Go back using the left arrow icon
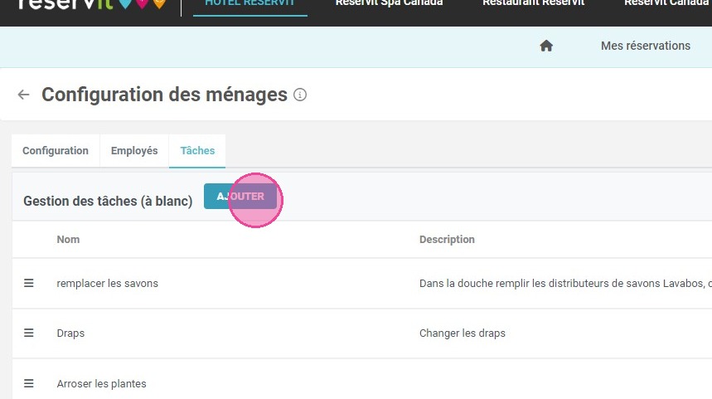The width and height of the screenshot is (712, 399). [x=23, y=95]
